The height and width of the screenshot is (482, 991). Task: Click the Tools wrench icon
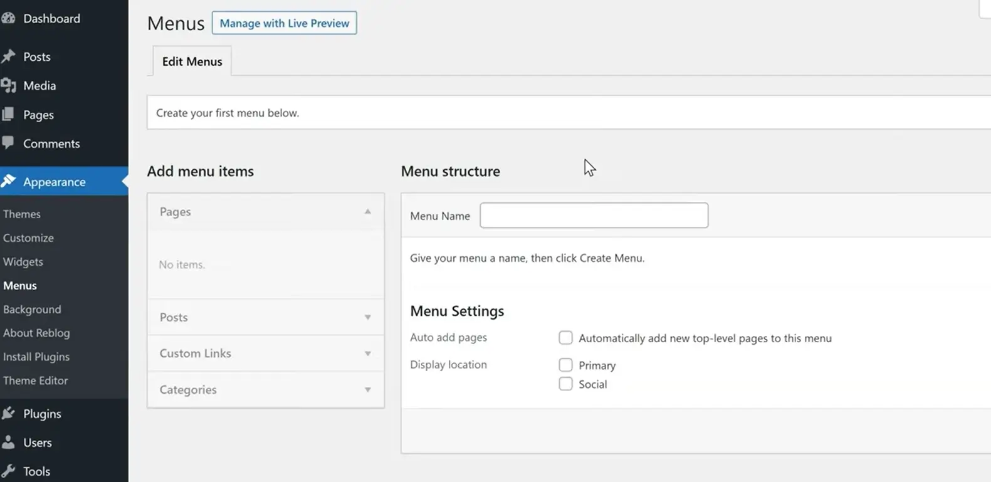(8, 471)
